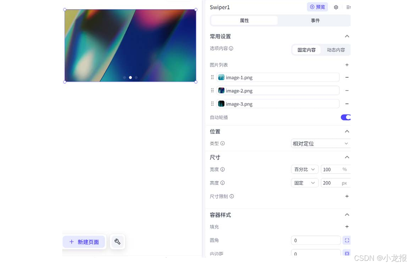Click the 预览 button
This screenshot has width=408, height=265.
(x=317, y=7)
